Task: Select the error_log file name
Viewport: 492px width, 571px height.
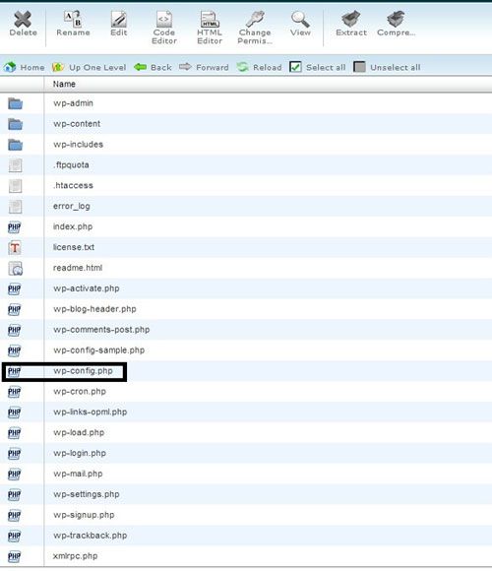Action: (72, 207)
